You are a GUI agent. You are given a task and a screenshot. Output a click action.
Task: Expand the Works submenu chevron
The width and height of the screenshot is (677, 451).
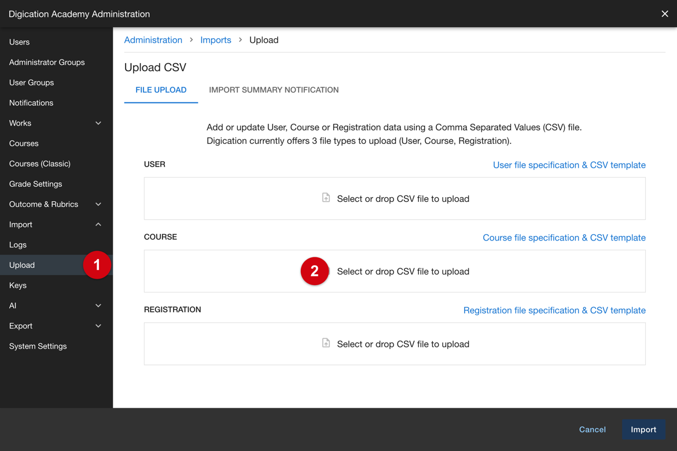[x=98, y=123]
